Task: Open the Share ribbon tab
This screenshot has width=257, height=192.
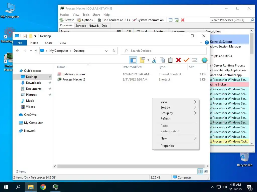Action: [x=49, y=43]
